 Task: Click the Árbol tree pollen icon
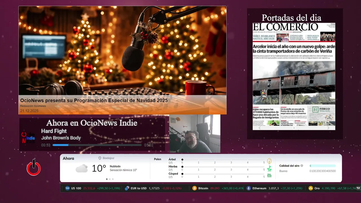click(269, 161)
